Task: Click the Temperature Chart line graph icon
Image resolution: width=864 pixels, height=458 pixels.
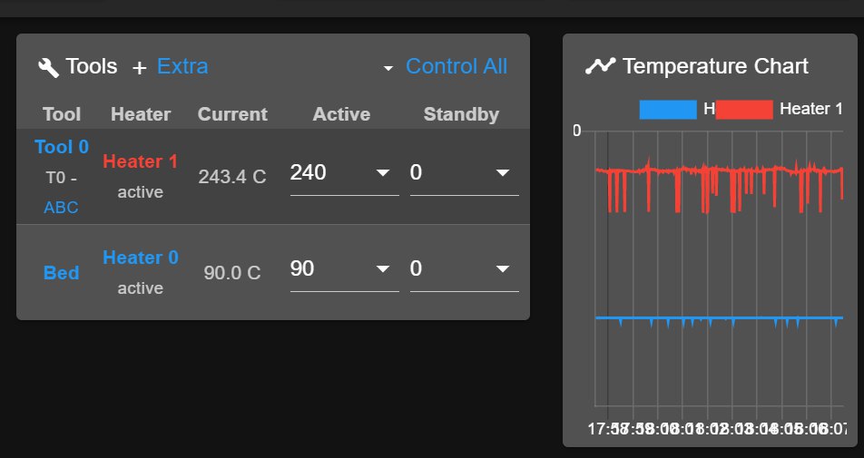Action: [600, 66]
